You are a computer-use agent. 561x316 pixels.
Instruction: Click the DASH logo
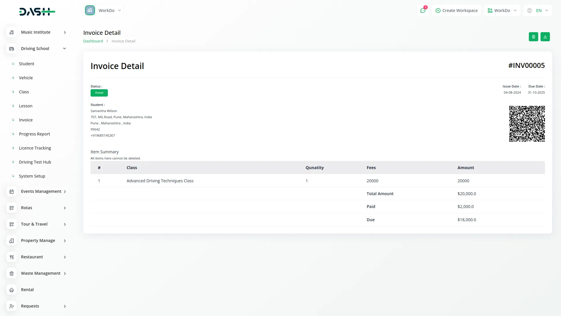37,12
